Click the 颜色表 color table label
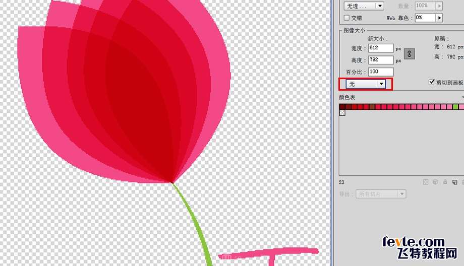Screen dimensions: 464x266 click(347, 97)
